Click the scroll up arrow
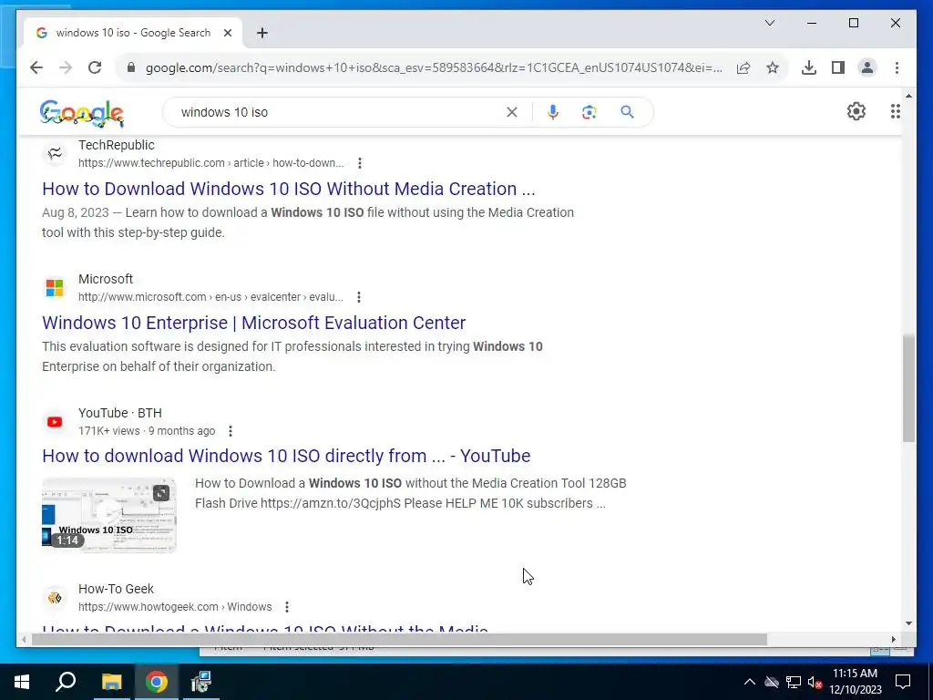Viewport: 933px width, 700px height. click(908, 95)
